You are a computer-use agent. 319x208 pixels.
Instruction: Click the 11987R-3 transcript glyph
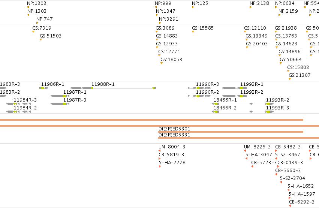click(60, 104)
